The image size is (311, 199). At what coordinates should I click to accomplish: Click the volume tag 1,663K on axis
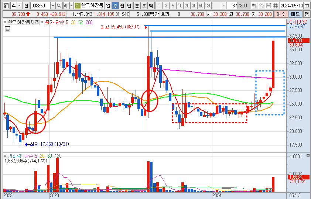click(298, 177)
